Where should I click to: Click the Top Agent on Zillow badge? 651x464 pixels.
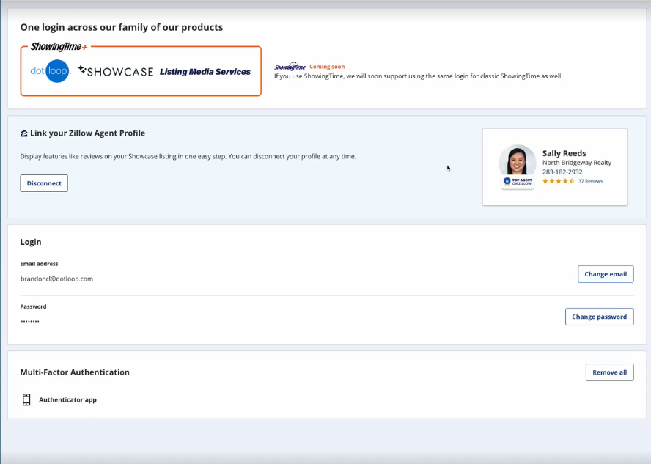click(x=518, y=182)
